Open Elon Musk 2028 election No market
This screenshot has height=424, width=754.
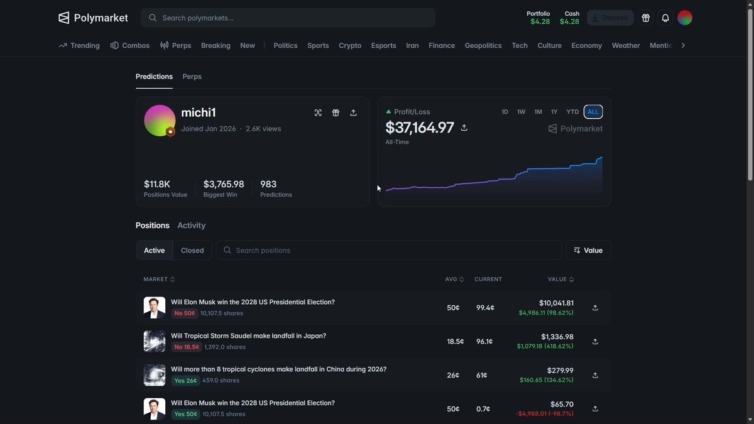[x=253, y=302]
